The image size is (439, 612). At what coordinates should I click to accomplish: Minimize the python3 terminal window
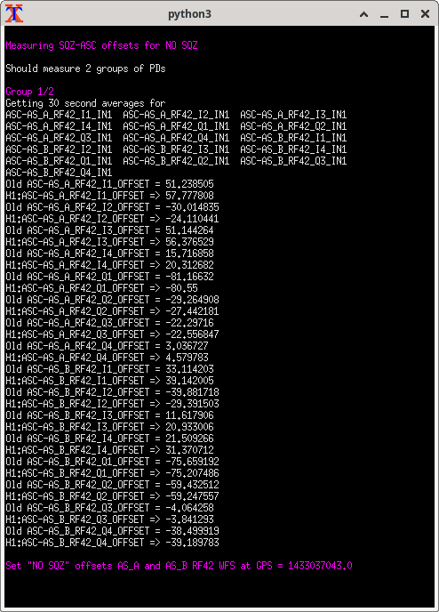pyautogui.click(x=385, y=15)
